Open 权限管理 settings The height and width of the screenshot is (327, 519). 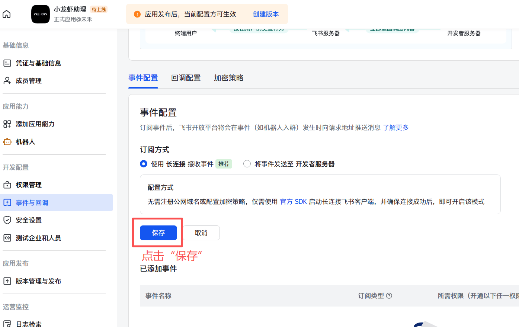pos(29,185)
